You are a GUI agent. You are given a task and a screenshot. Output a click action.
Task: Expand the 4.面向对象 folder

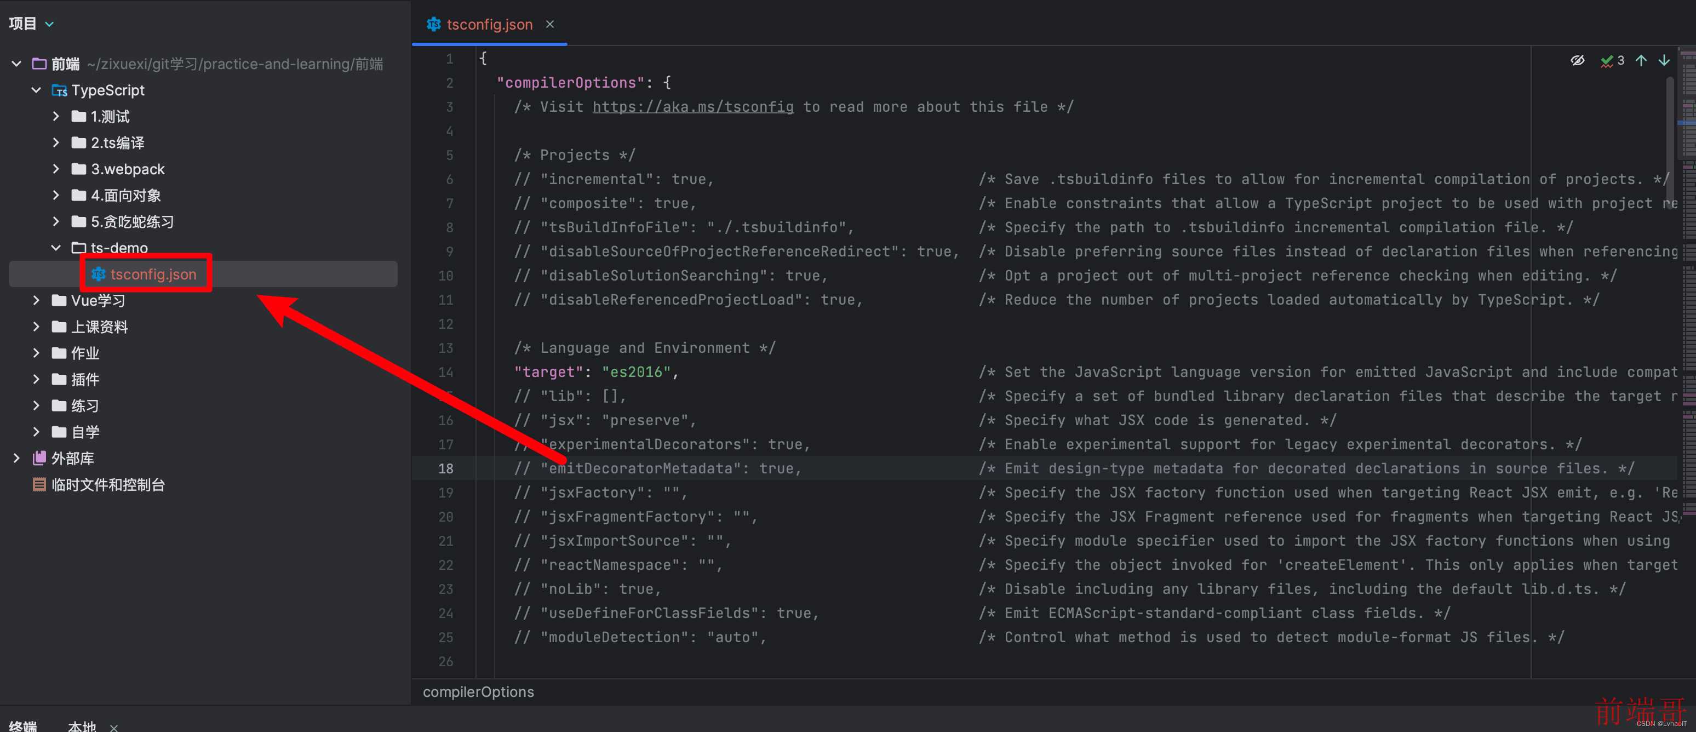pos(56,196)
